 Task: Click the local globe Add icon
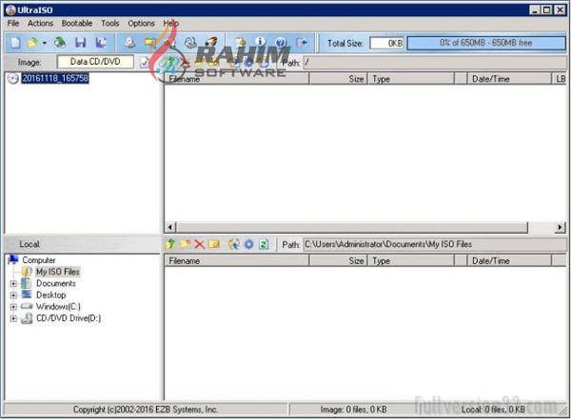tap(234, 244)
